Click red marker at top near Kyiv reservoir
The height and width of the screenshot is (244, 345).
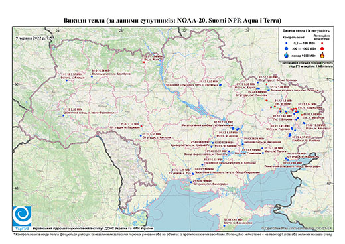[x=144, y=62]
